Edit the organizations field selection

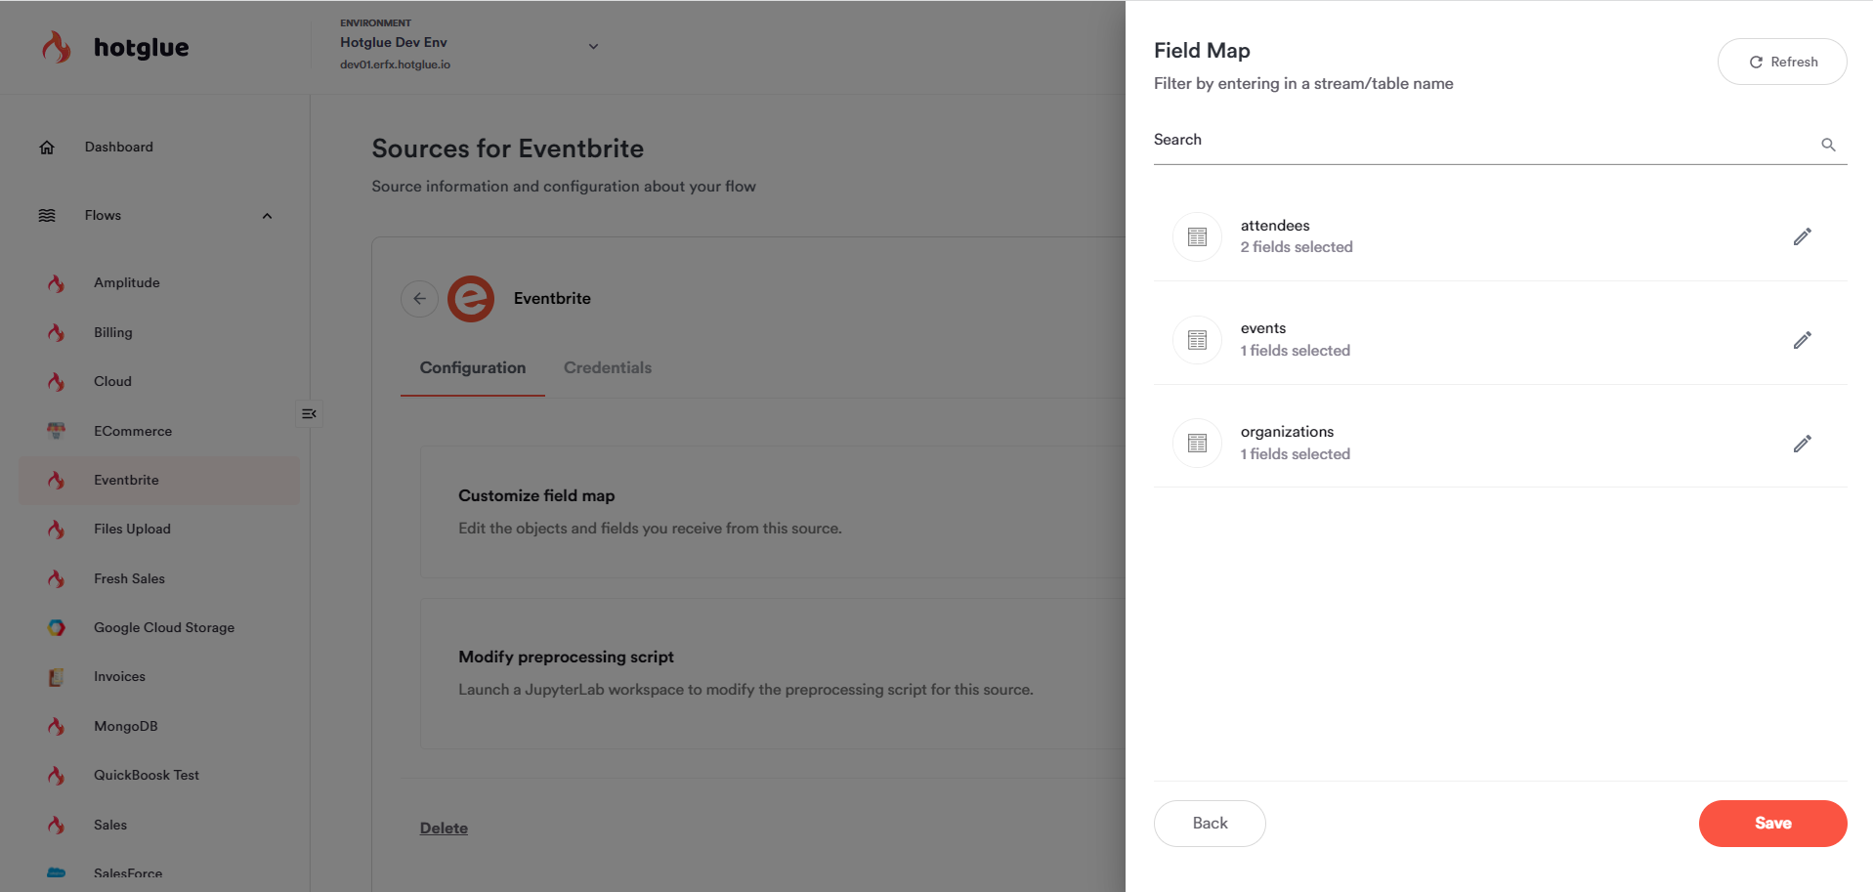[1802, 444]
